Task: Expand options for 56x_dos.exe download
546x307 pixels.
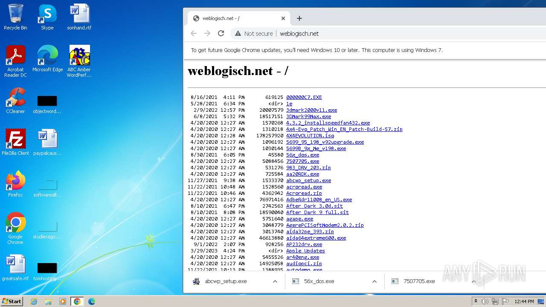Action: tap(374, 281)
